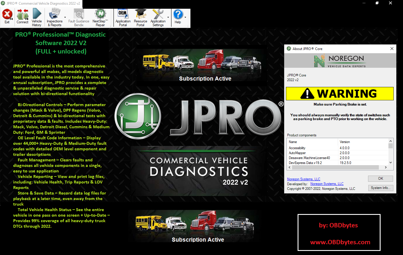This screenshot has width=403, height=255.
Task: Open the OEM Application Portal
Action: coord(123,15)
